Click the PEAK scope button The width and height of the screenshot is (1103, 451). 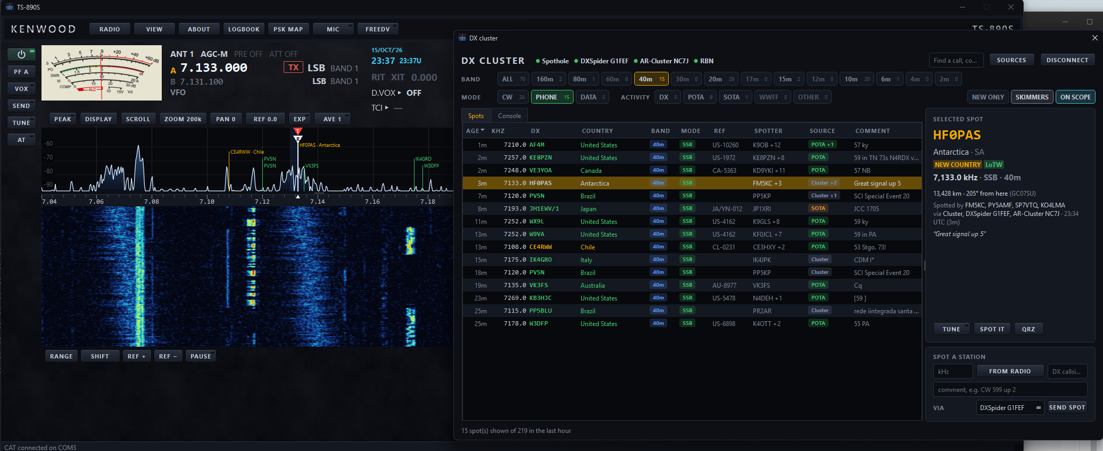63,119
